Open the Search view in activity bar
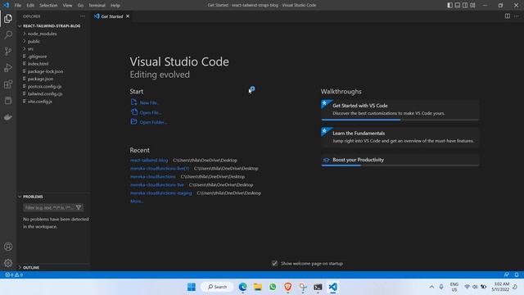This screenshot has height=295, width=524. [x=8, y=34]
